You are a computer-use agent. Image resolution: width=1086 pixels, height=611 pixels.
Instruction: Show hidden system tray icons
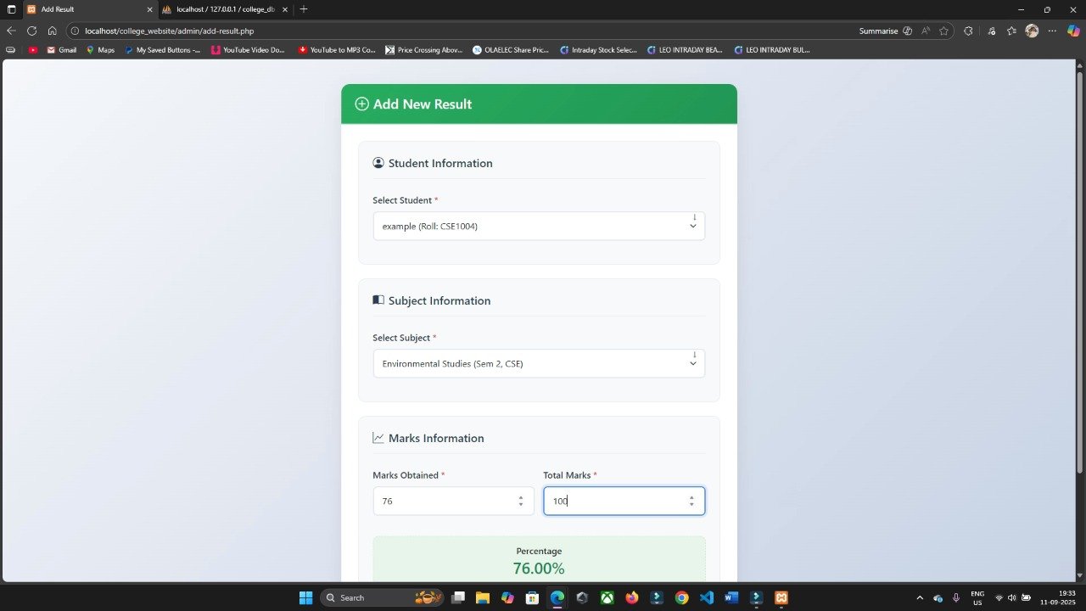(920, 597)
